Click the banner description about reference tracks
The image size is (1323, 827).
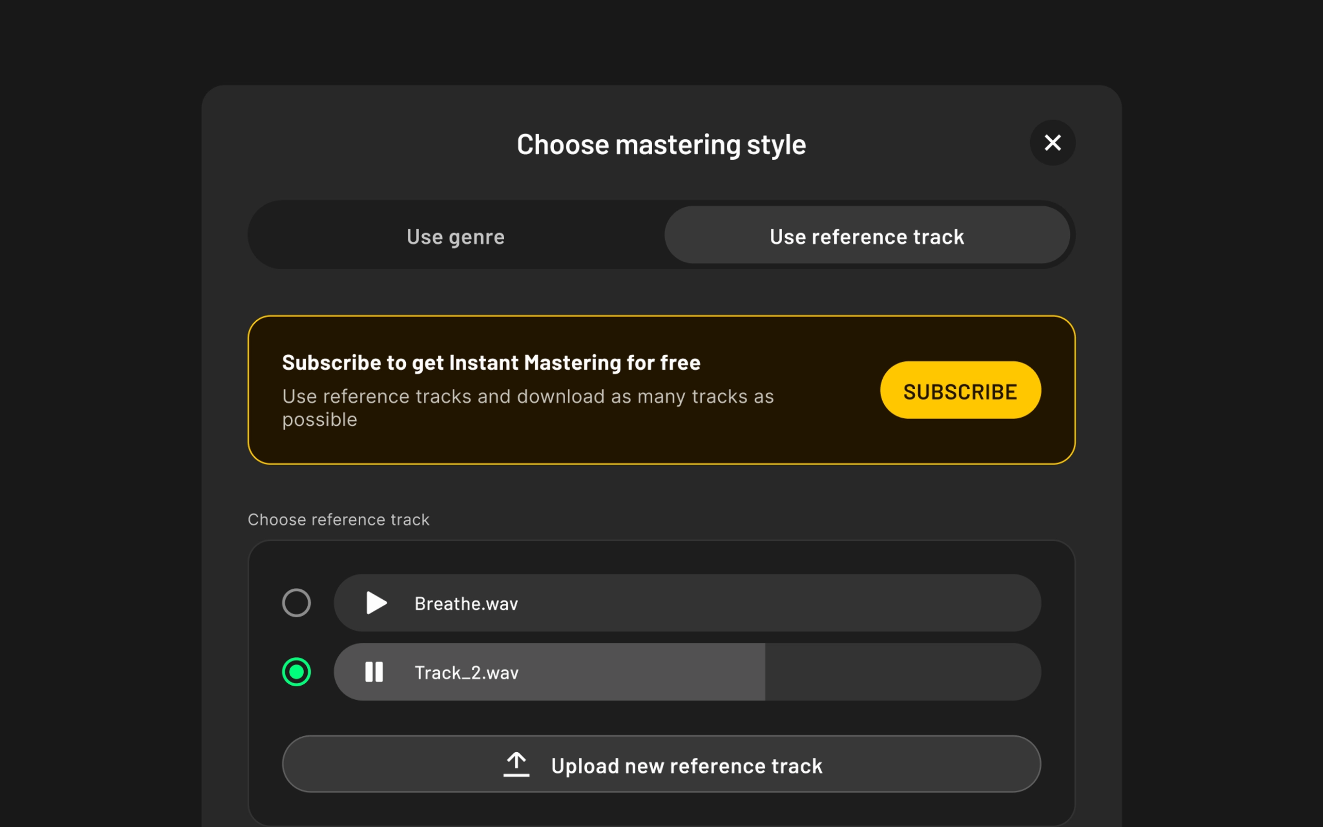click(528, 407)
